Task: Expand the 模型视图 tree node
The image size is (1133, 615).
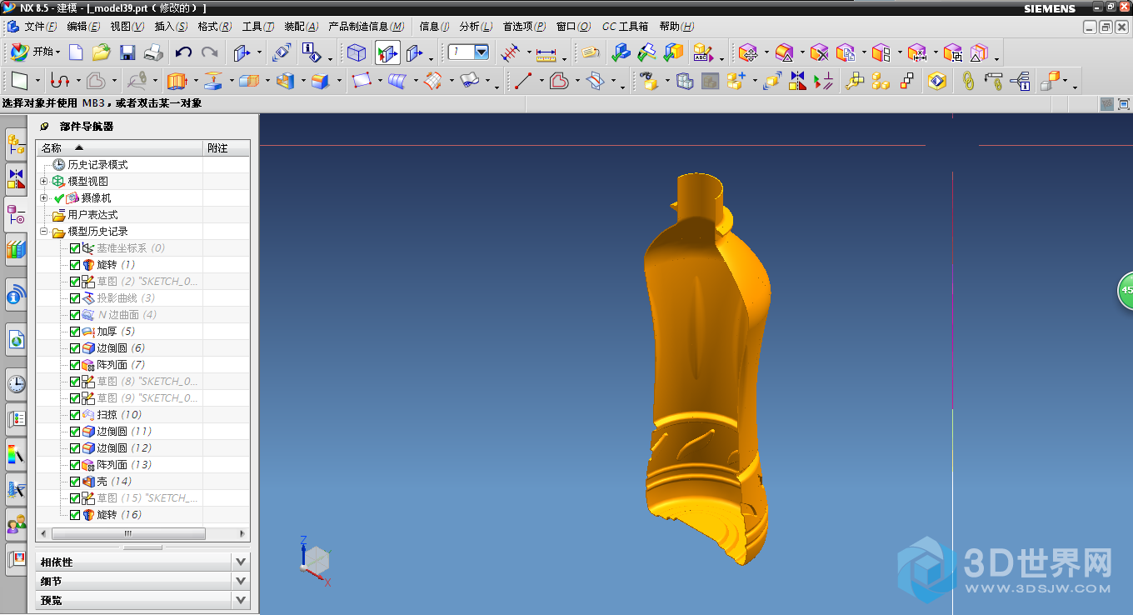Action: click(44, 181)
